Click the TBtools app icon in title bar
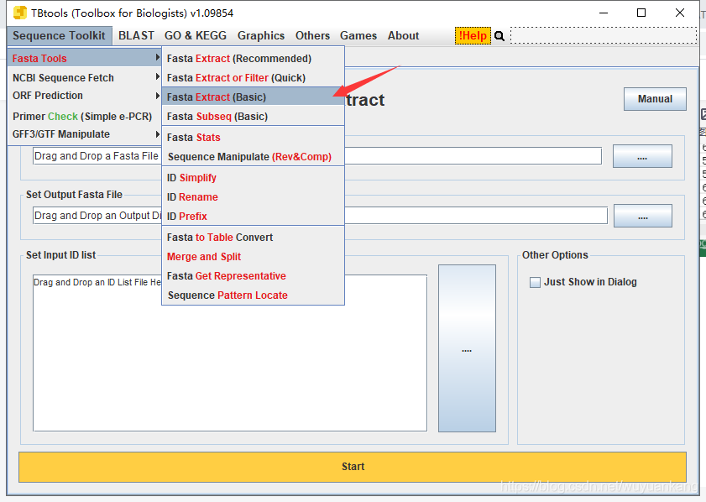 [20, 13]
